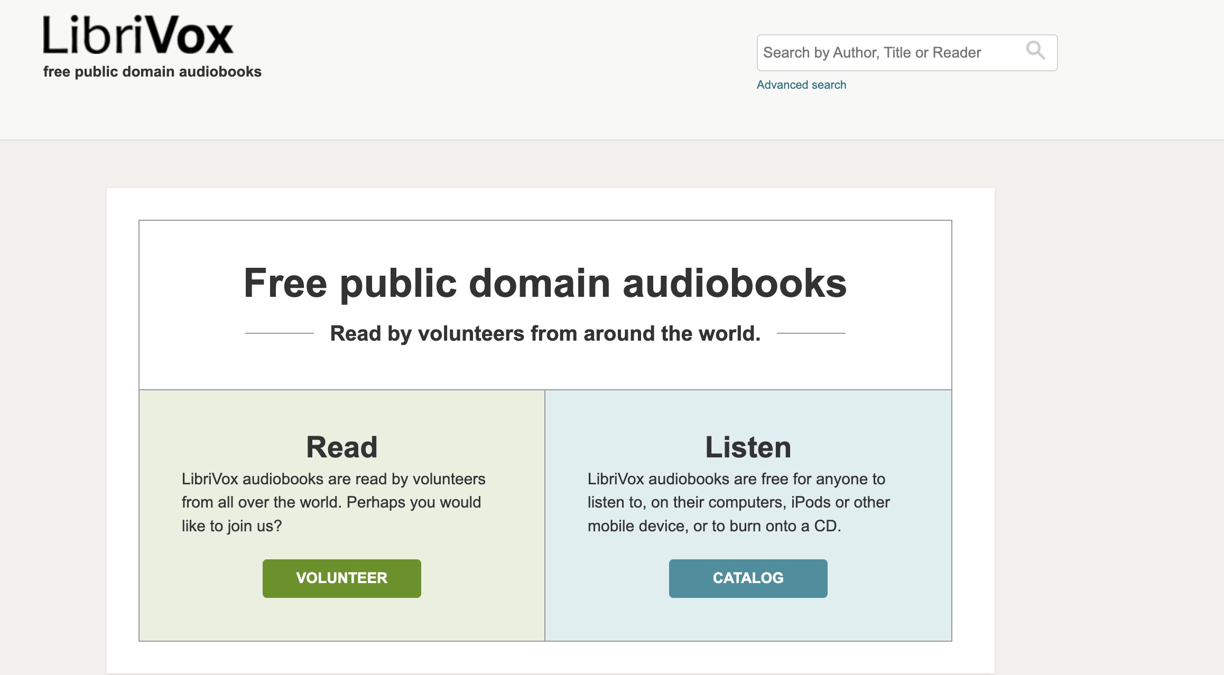Click the Read section heading
Viewport: 1224px width, 675px height.
pos(341,447)
